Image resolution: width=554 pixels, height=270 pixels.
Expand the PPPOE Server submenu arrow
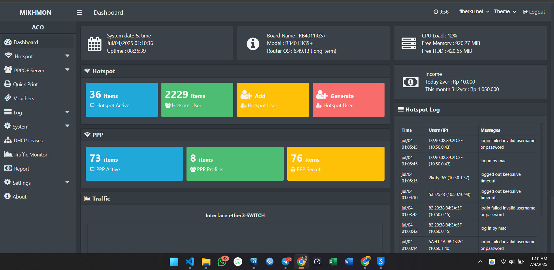67,70
